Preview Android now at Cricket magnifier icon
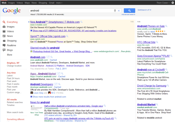The height and width of the screenshot is (122, 175). 167,69
